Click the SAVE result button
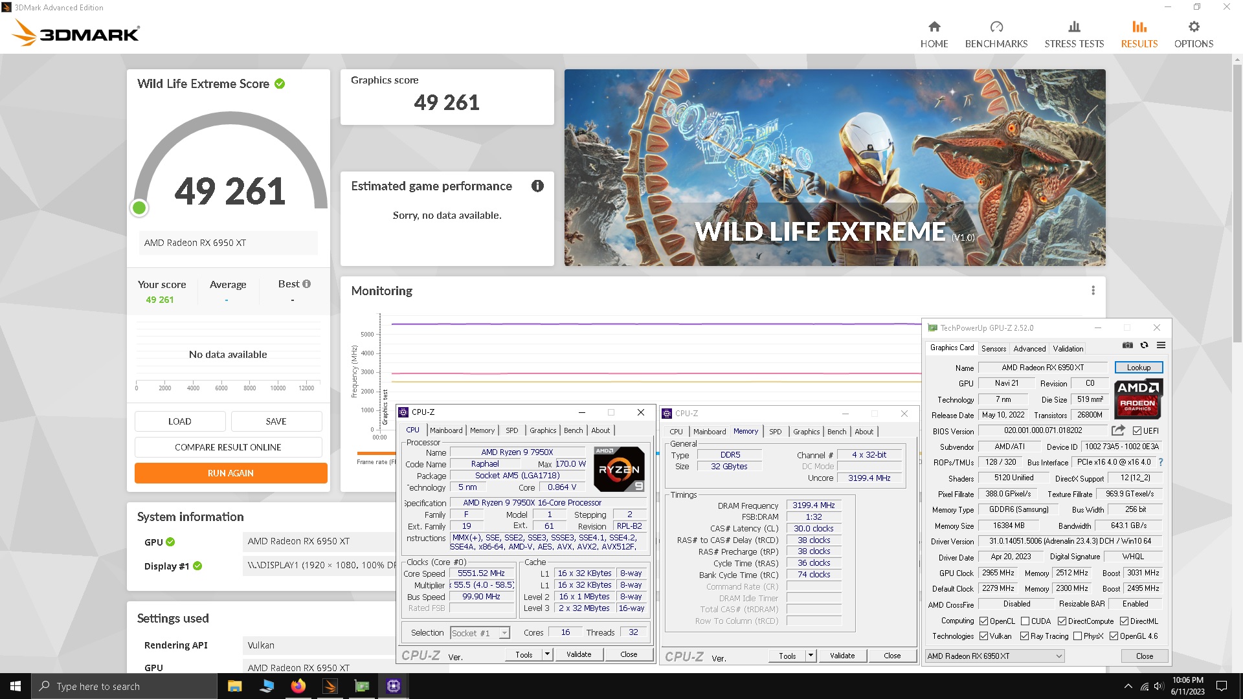 276,421
